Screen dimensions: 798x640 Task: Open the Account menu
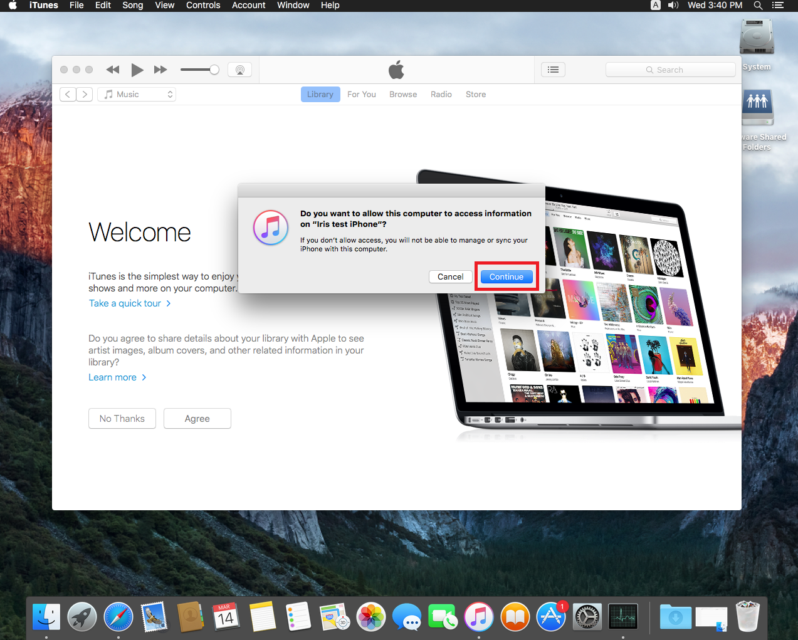(249, 6)
